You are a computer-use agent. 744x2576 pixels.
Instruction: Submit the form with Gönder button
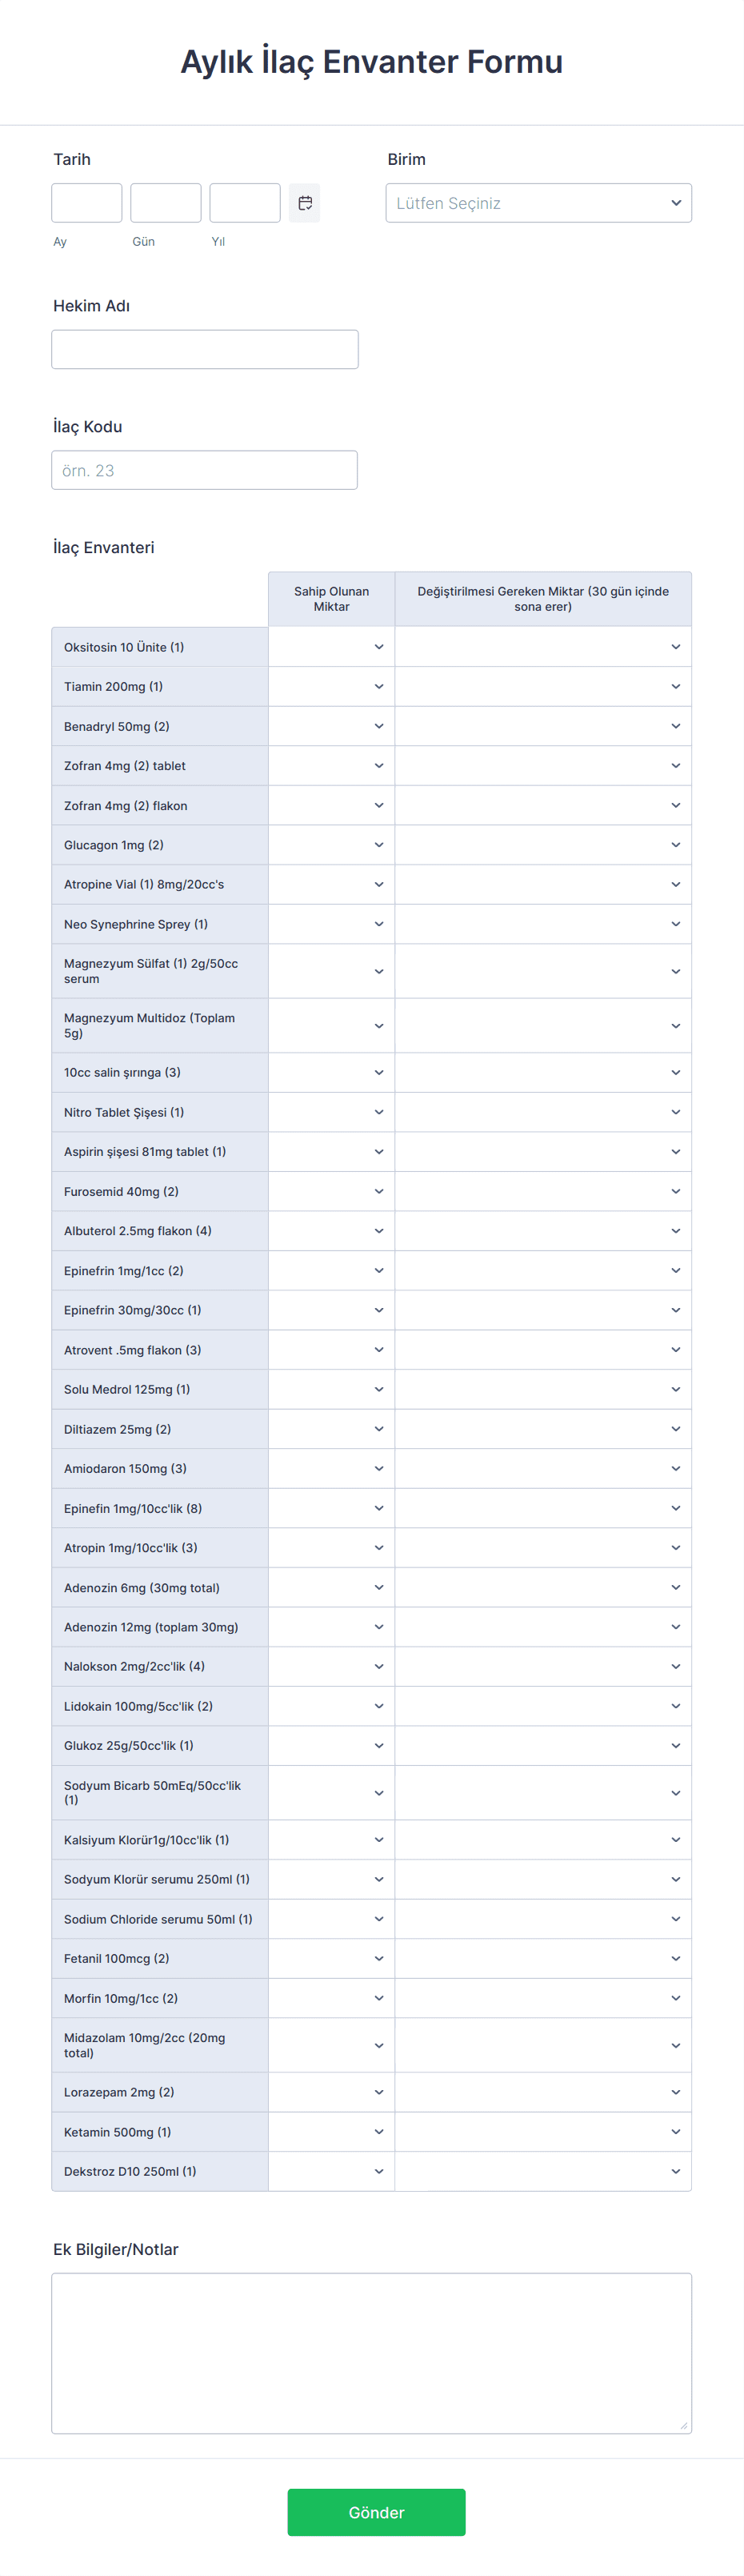(x=376, y=2512)
